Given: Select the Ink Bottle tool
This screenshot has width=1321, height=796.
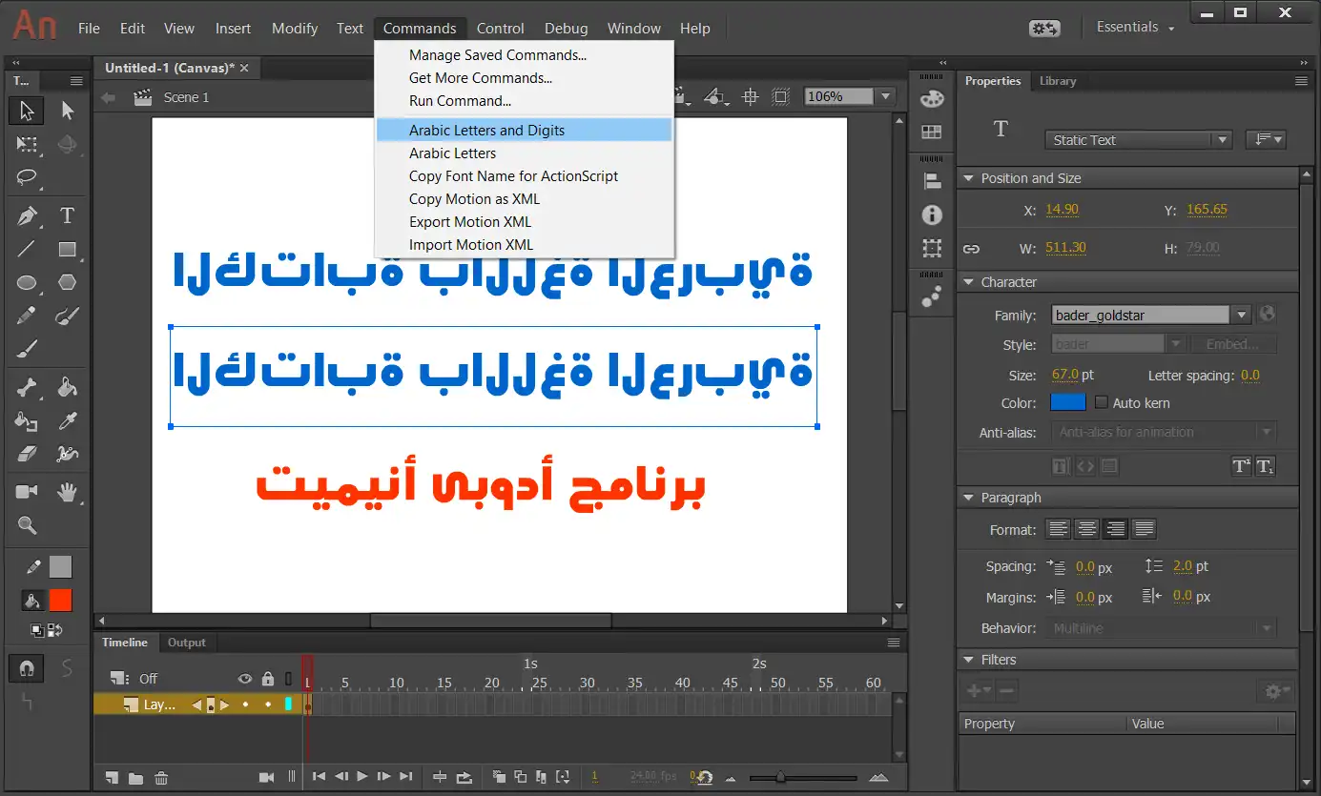Looking at the screenshot, I should click(27, 420).
